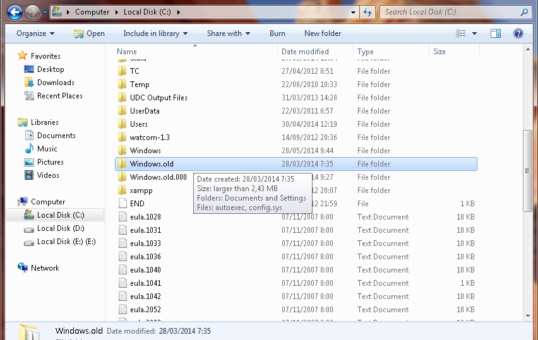The image size is (538, 340).
Task: Click Burn in the toolbar
Action: pos(277,33)
